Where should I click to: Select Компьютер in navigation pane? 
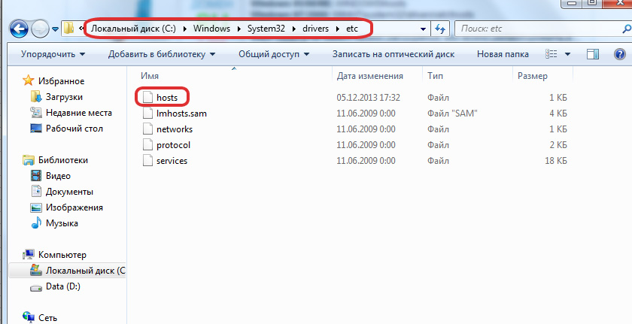(62, 255)
